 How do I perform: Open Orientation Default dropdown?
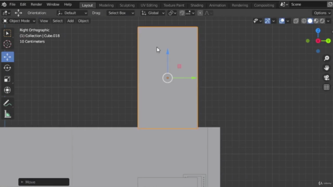(x=72, y=13)
